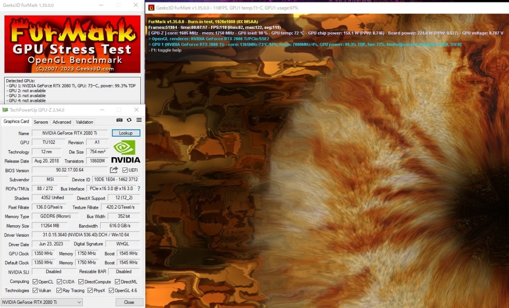Click the Memory Size value 11264 MB
Image resolution: width=509 pixels, height=308 pixels.
point(50,226)
